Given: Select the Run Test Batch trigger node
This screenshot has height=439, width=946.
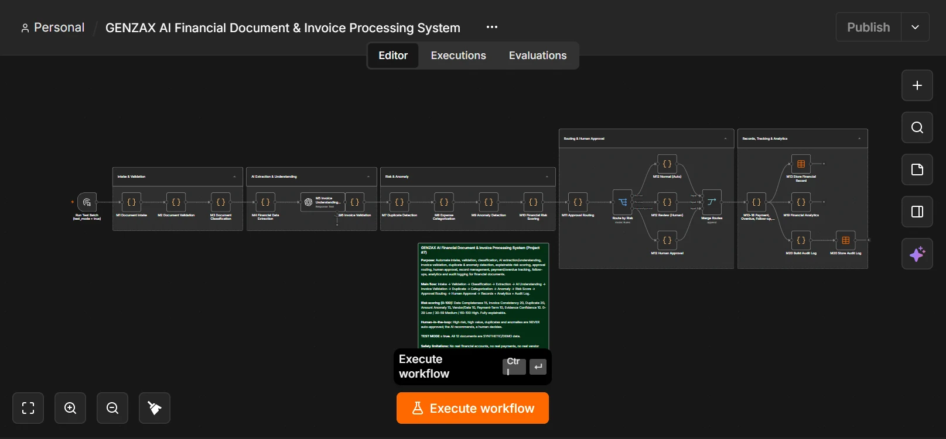Looking at the screenshot, I should [87, 202].
